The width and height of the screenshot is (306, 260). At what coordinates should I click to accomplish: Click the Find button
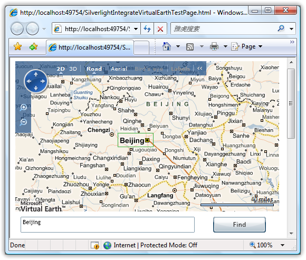point(240,225)
